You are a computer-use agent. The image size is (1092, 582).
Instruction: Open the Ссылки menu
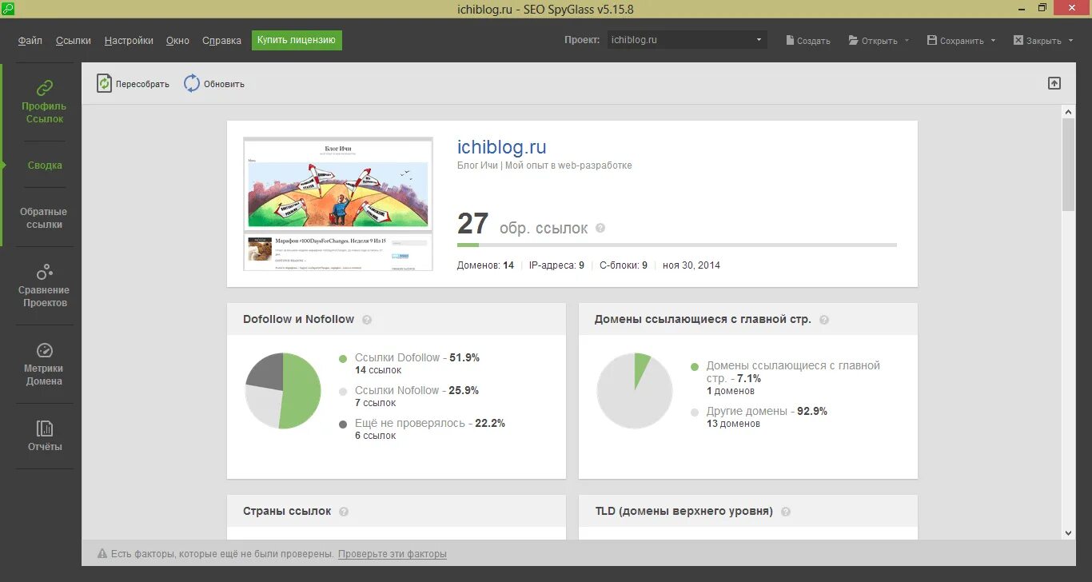pyautogui.click(x=74, y=40)
